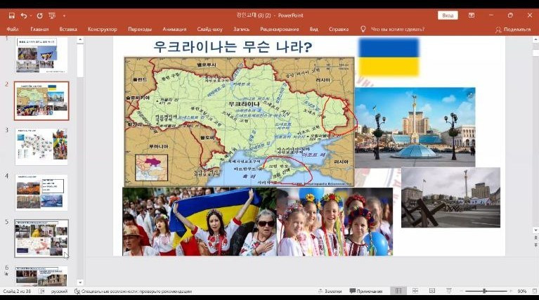Click the zoom slider in status bar
This screenshot has height=300, width=539.
coord(484,291)
